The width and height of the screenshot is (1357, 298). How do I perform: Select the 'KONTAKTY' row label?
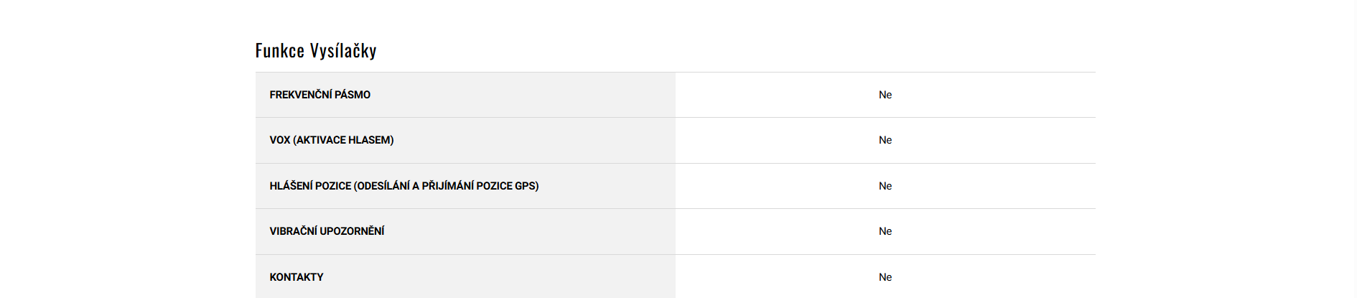pyautogui.click(x=296, y=277)
